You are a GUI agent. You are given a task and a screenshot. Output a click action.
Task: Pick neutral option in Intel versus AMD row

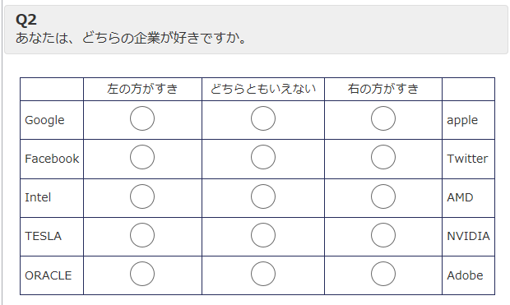[x=263, y=196]
